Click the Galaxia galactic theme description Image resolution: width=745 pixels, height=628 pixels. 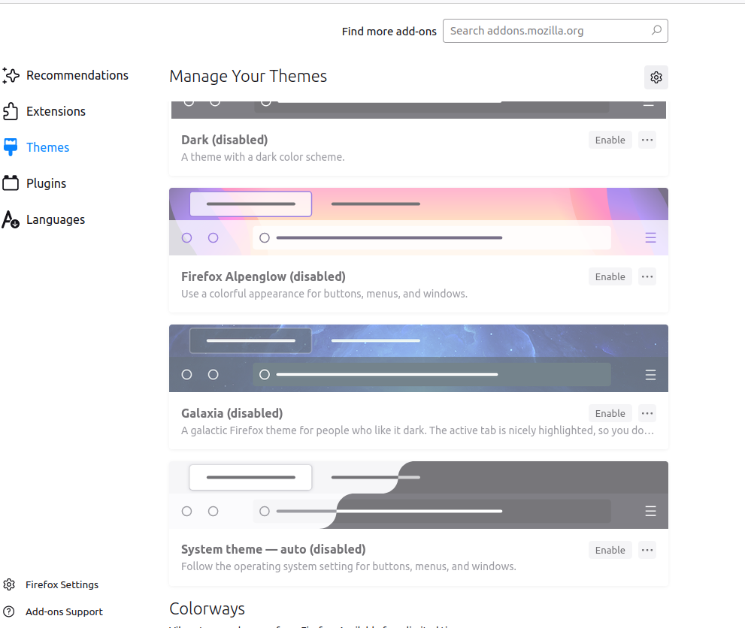tap(418, 430)
